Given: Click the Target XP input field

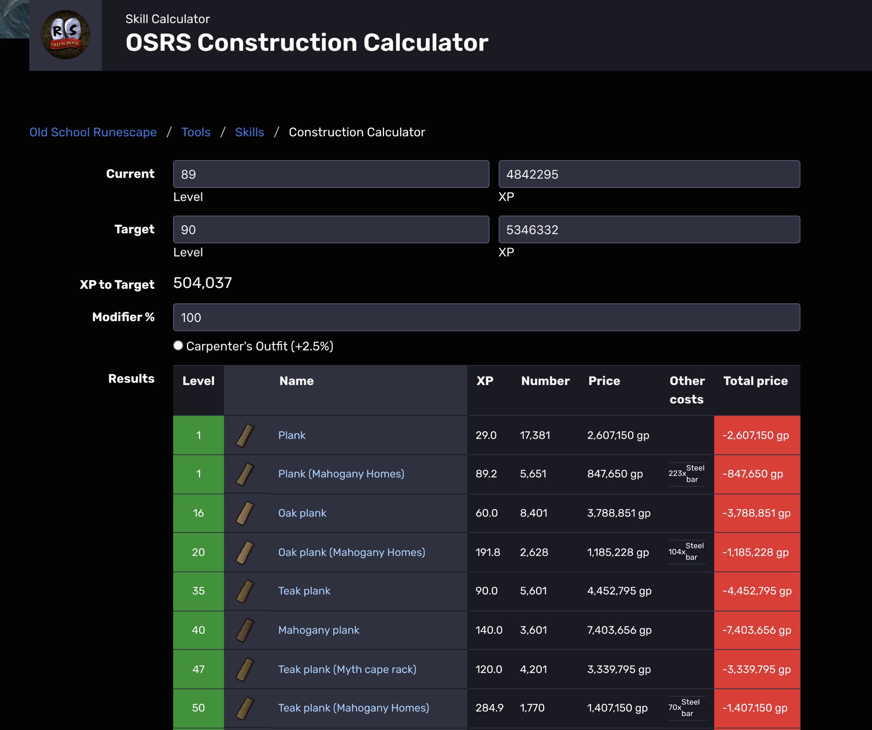Looking at the screenshot, I should tap(649, 230).
